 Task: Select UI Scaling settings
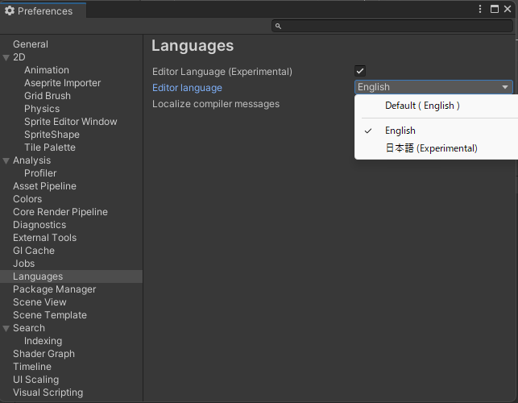36,380
